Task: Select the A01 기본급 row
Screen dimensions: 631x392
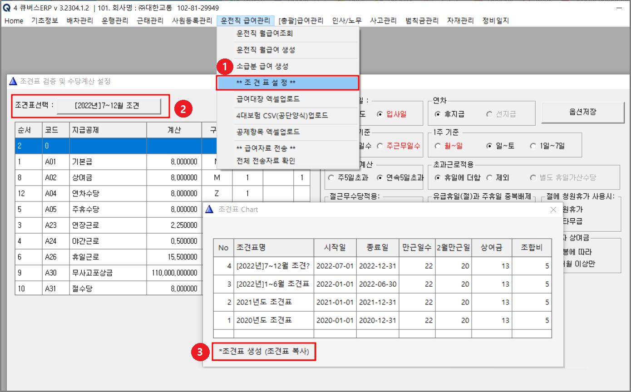Action: tap(109, 162)
